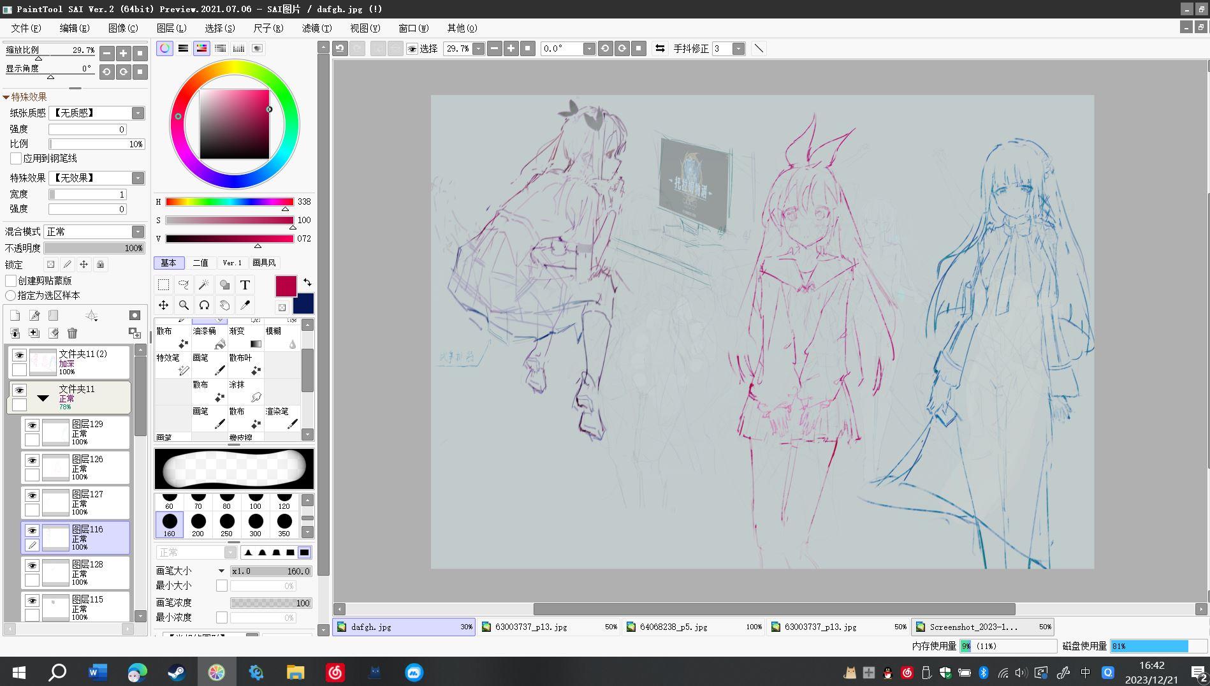1210x686 pixels.
Task: Choose the 渐变 gradient tool
Action: point(245,338)
